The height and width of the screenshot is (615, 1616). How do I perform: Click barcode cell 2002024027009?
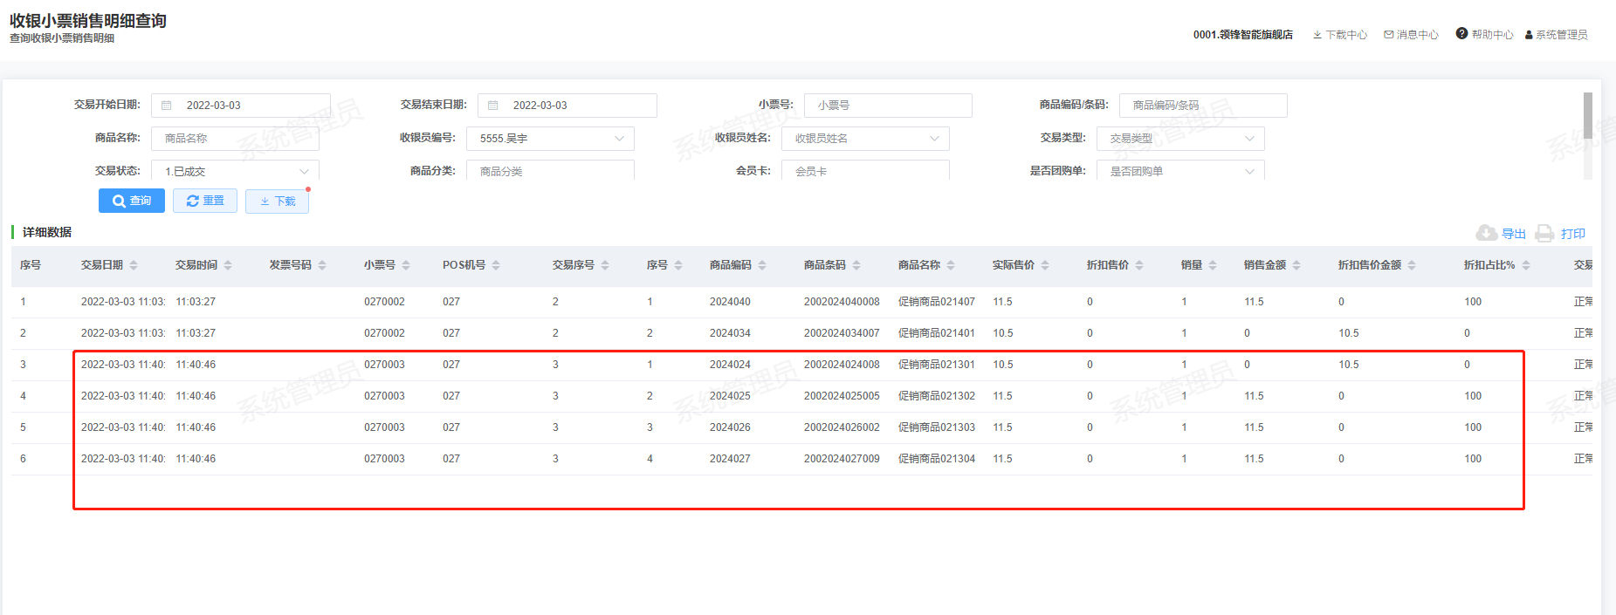click(842, 459)
